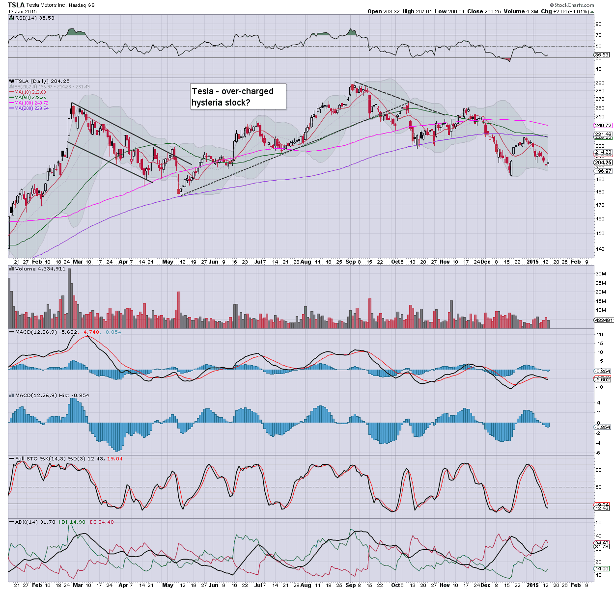
Task: Click the 204.25 last price tag on right axis
Action: coord(603,162)
